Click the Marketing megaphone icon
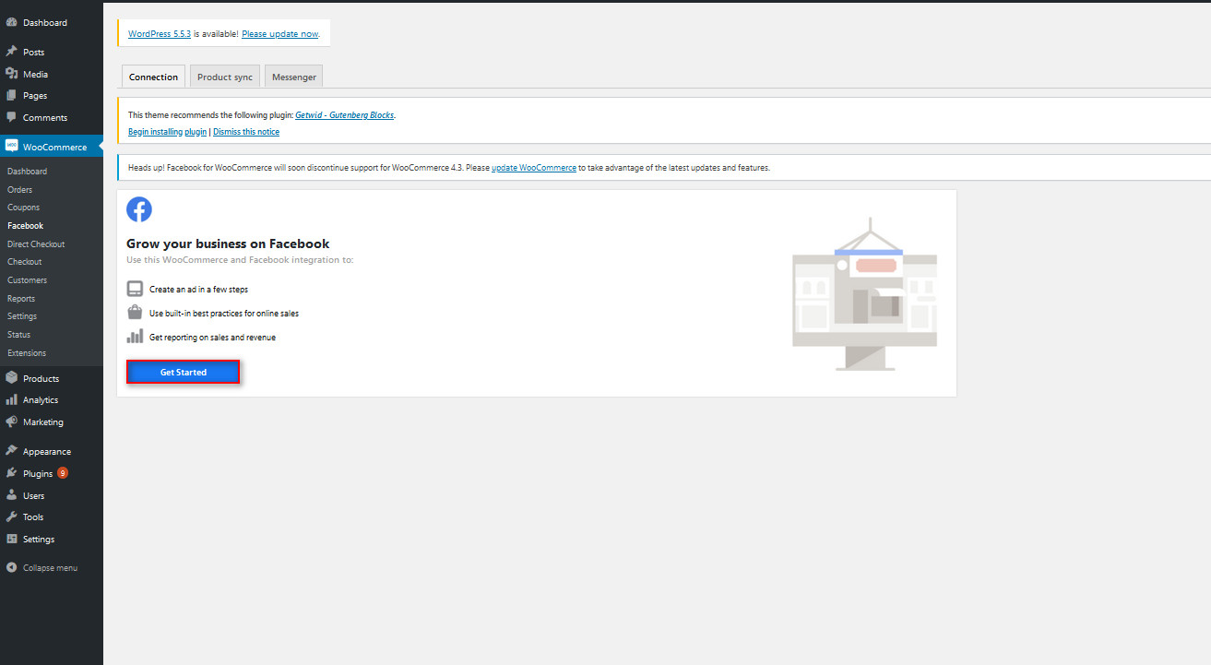1211x665 pixels. click(x=11, y=422)
